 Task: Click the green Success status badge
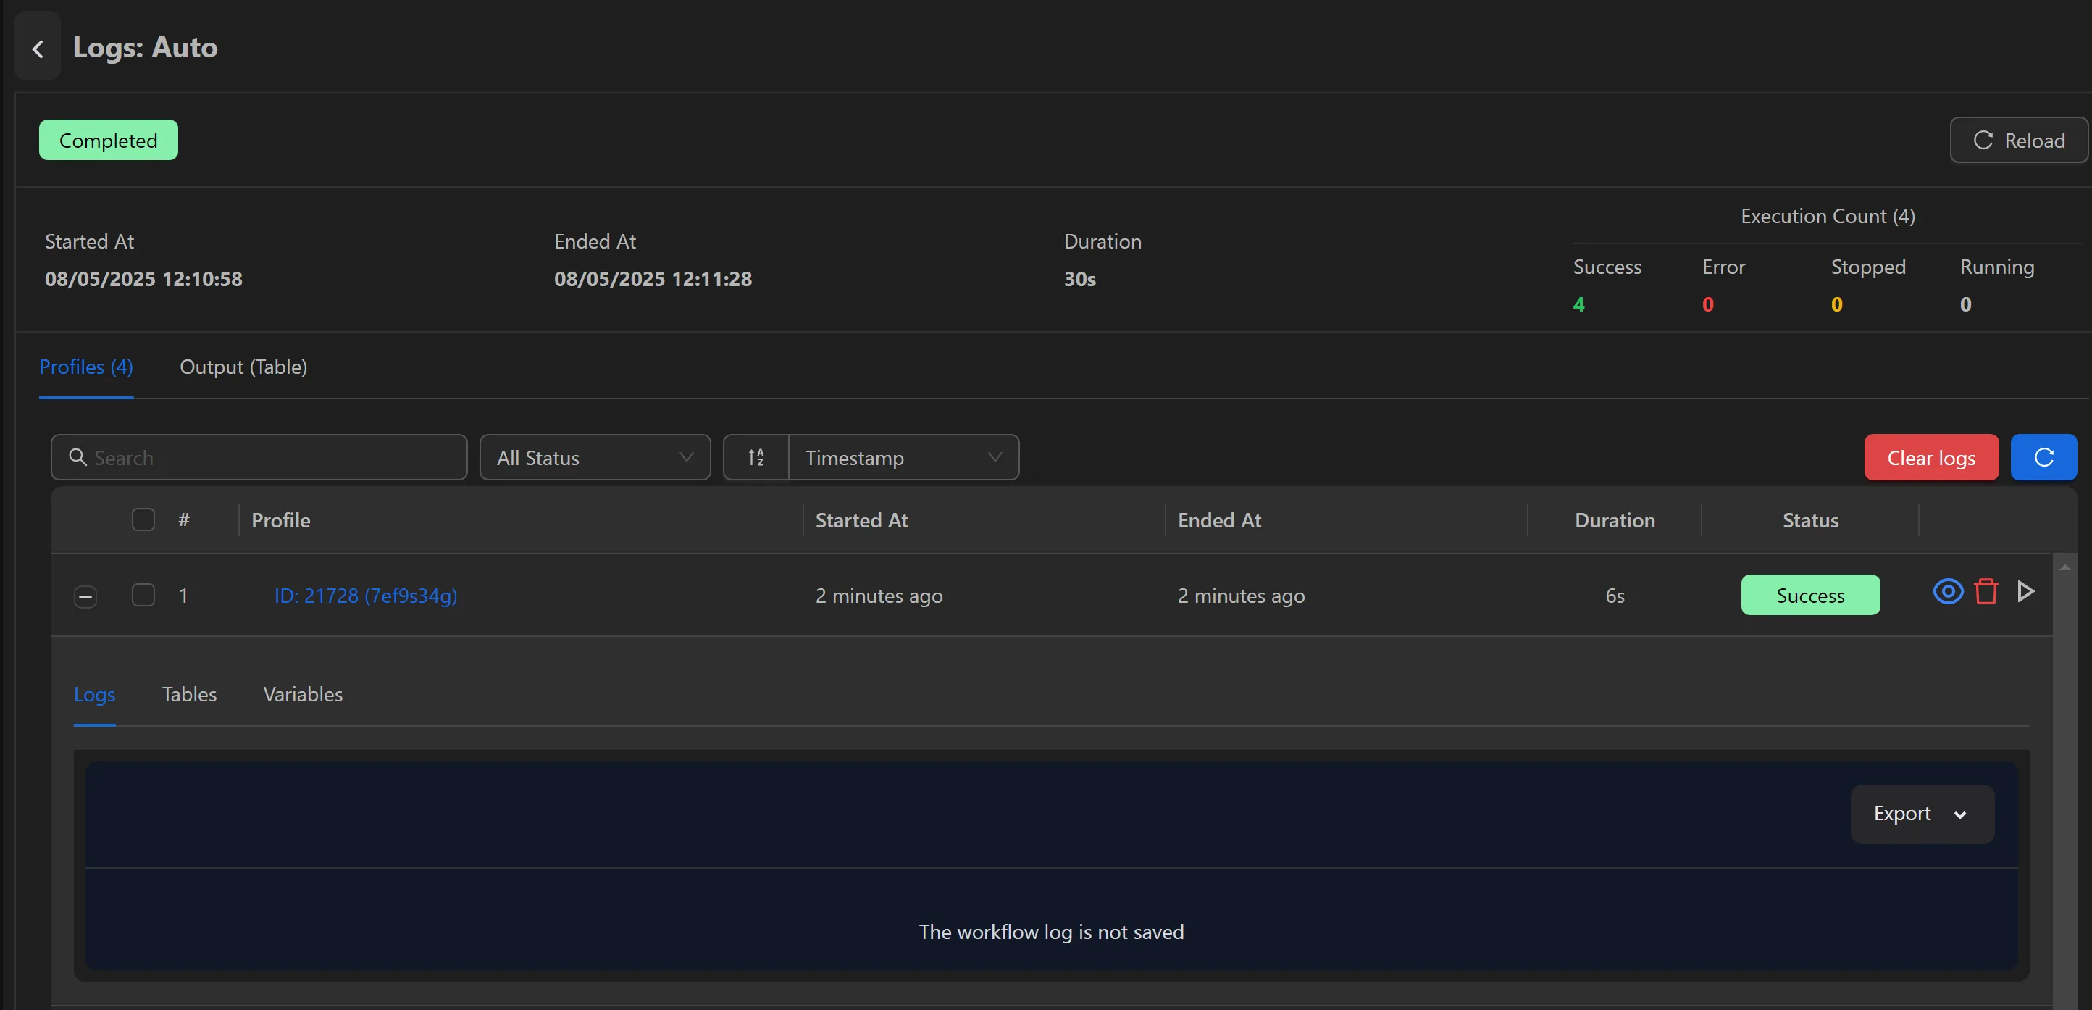(x=1809, y=595)
